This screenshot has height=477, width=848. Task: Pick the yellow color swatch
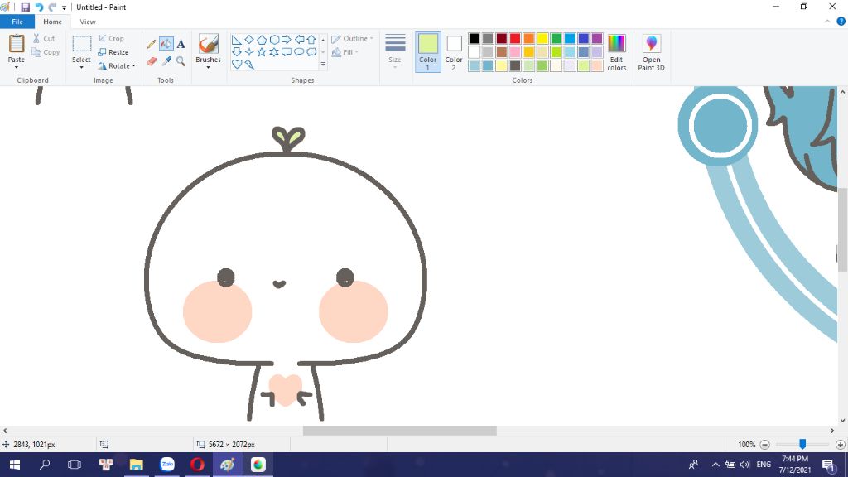coord(542,38)
